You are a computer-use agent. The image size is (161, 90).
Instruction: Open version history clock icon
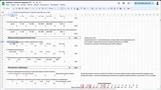pos(119,3)
